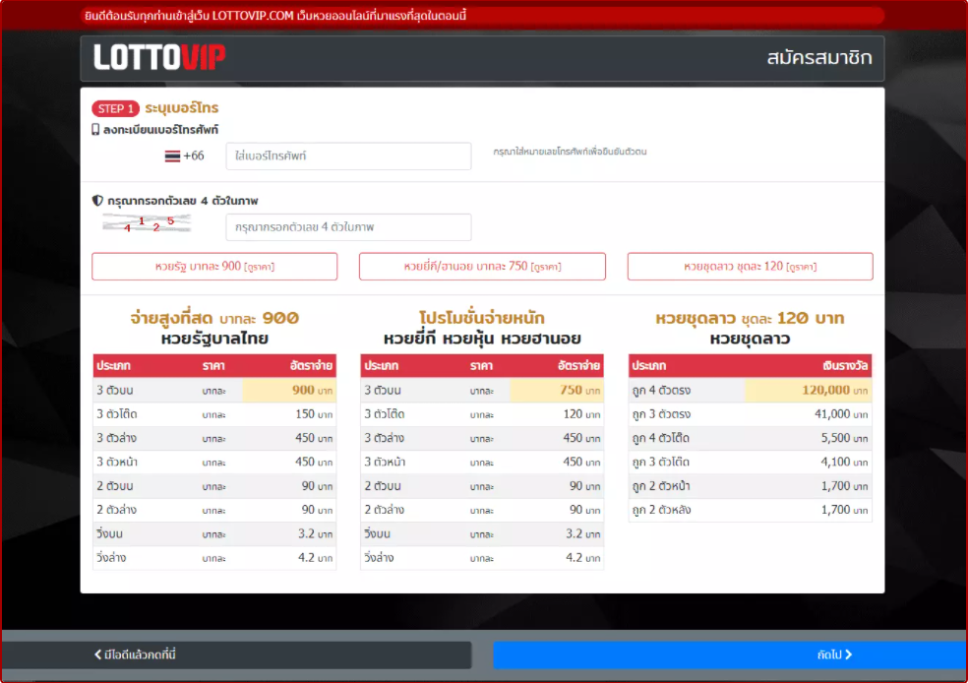The image size is (968, 683).
Task: Click phone verification hint text
Action: [570, 152]
